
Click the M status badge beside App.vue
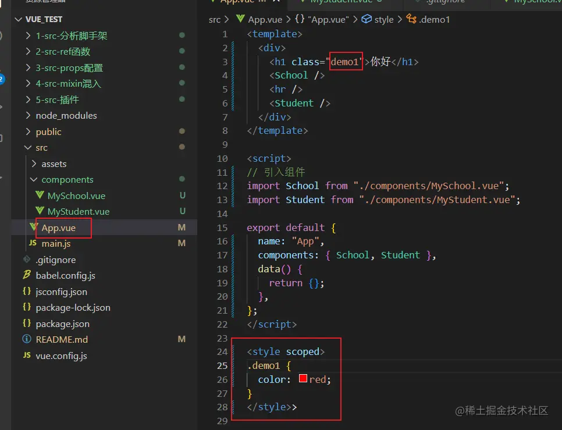coord(182,228)
